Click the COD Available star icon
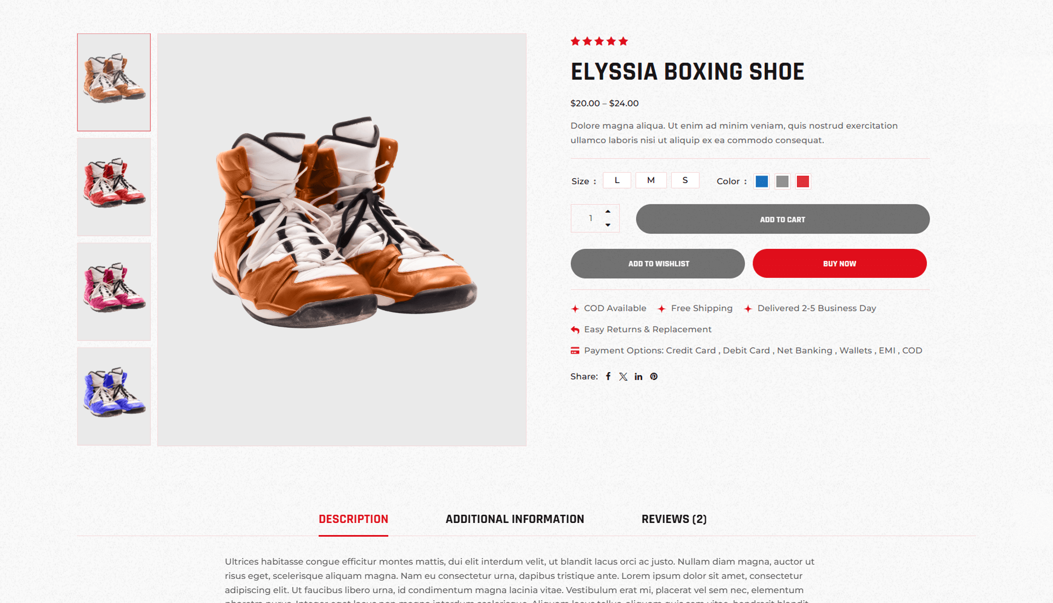 coord(575,309)
